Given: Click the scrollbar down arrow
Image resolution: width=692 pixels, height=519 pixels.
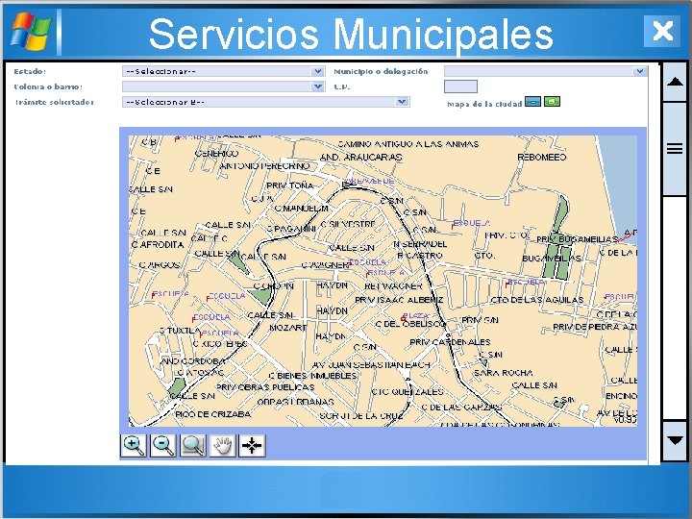Looking at the screenshot, I should (676, 440).
